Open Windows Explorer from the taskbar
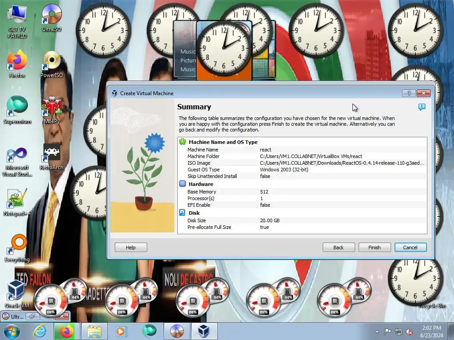 pyautogui.click(x=94, y=331)
